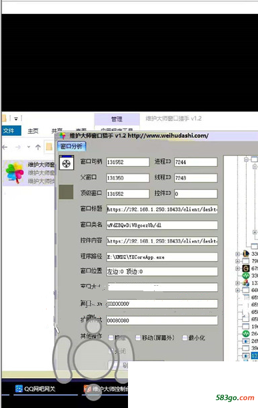
Task: Open the Explorer quick access toolbar dropdown
Action: click(x=16, y=119)
